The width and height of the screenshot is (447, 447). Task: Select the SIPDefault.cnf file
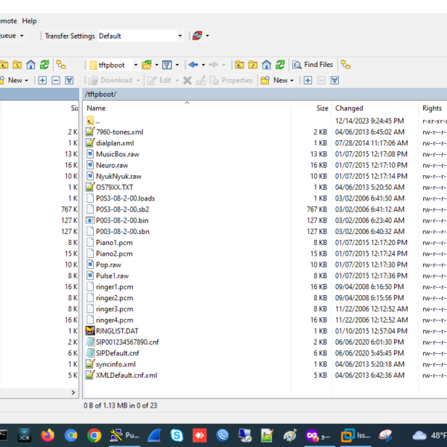117,352
